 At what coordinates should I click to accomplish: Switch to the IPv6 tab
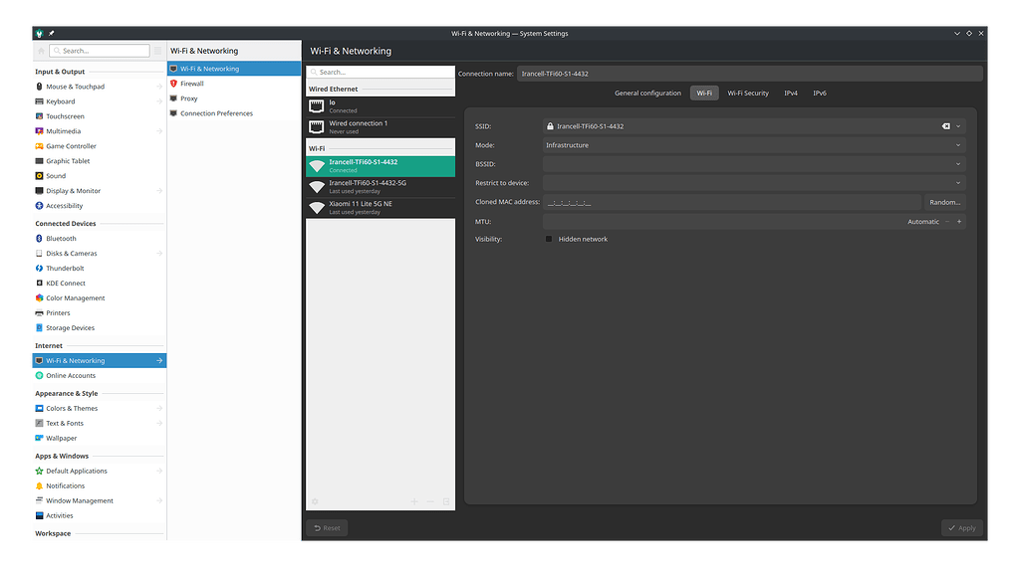(820, 93)
